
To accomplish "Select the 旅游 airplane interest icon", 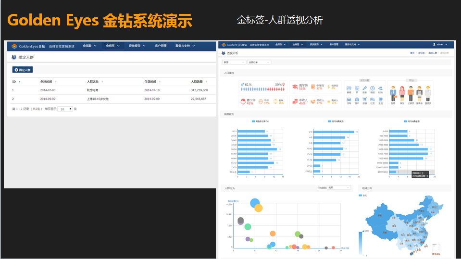I will 364,99.
